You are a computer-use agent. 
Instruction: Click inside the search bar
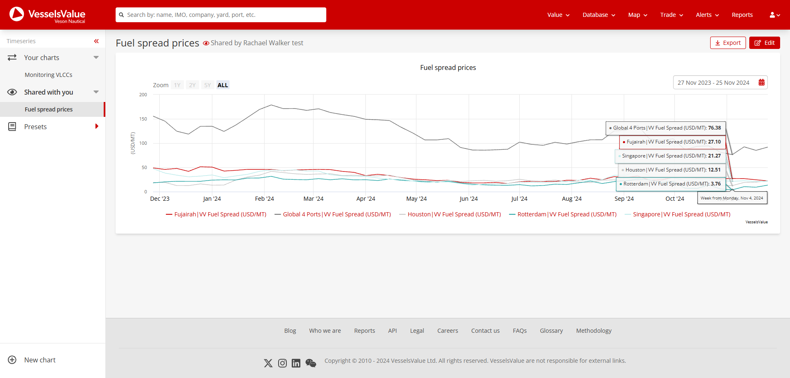[221, 14]
